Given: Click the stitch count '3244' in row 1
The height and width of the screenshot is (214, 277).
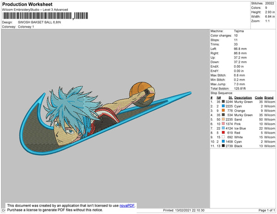Looking at the screenshot, I should point(229,102).
